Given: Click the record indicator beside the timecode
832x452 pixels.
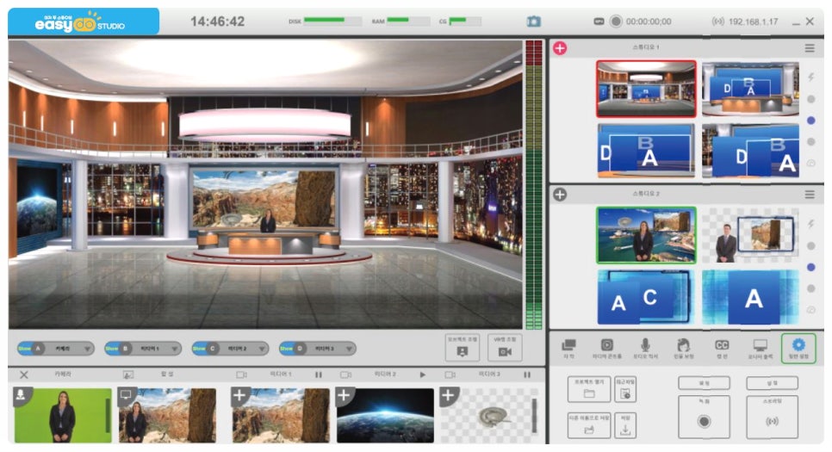Looking at the screenshot, I should (616, 22).
